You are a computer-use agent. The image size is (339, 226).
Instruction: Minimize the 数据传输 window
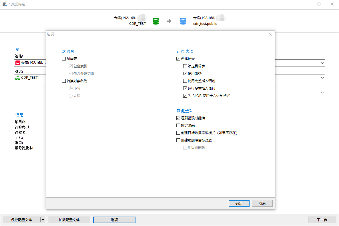pos(306,4)
